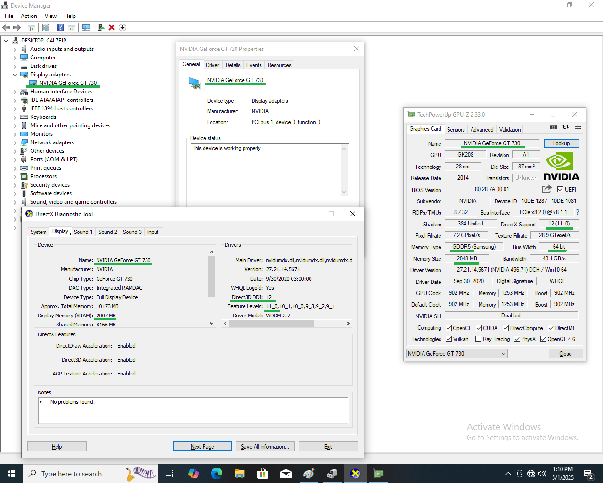
Task: Collapse the Display adapters tree node
Action: (x=15, y=75)
